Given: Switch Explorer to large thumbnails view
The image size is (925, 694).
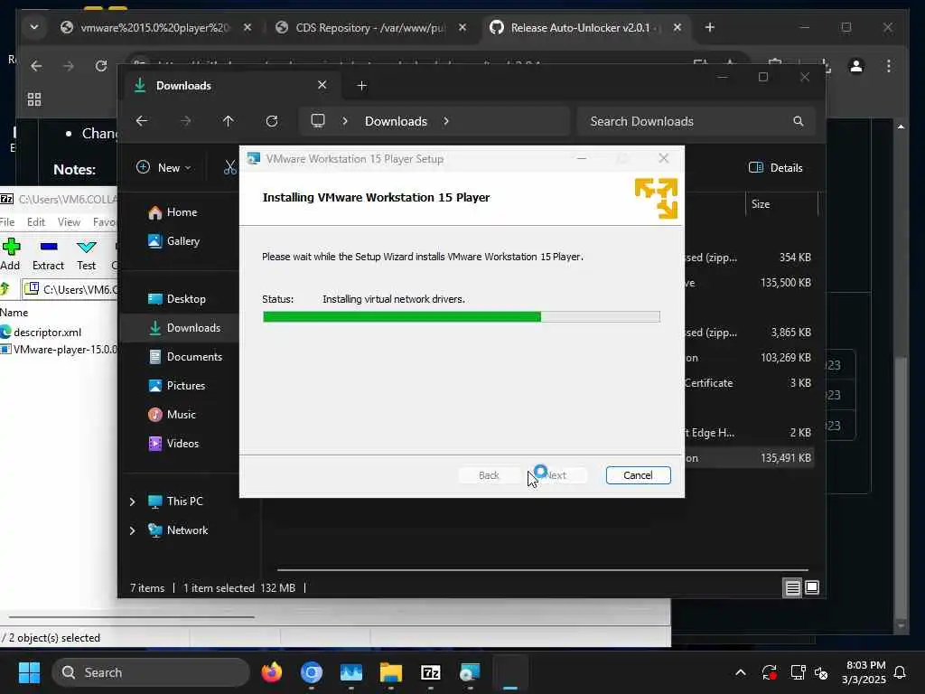Looking at the screenshot, I should pos(812,587).
